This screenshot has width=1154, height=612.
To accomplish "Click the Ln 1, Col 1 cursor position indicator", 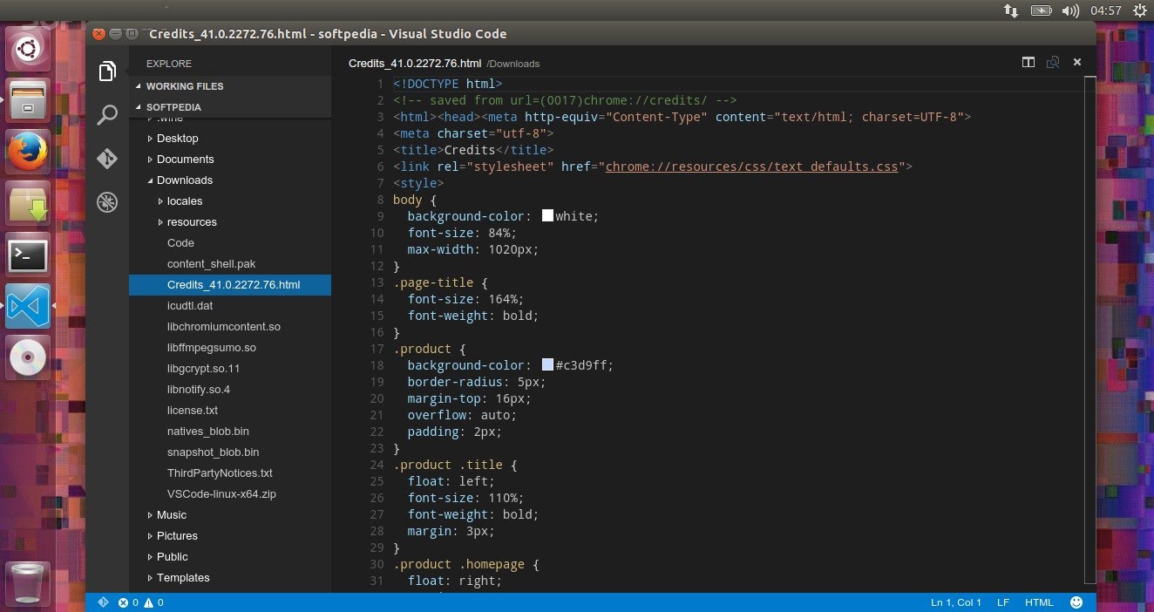I will (956, 602).
